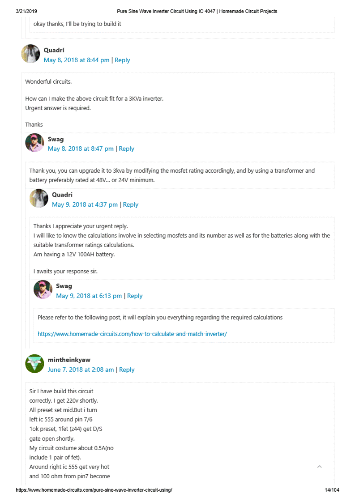Click the Swag username above the 8:47 pm date
The height and width of the screenshot is (502, 355).
(x=56, y=139)
